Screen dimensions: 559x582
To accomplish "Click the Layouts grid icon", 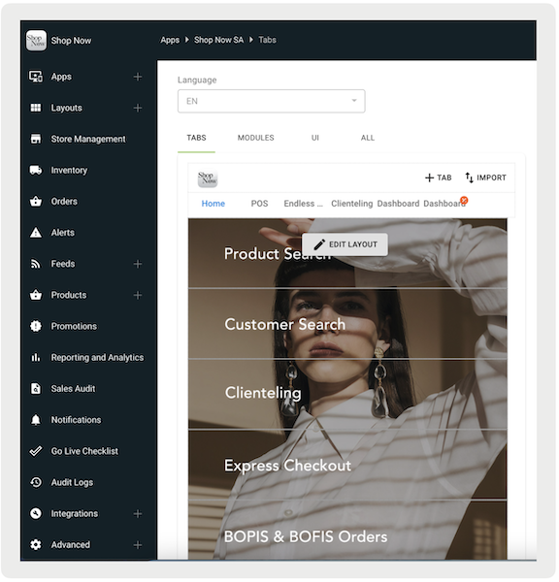I will coord(36,108).
